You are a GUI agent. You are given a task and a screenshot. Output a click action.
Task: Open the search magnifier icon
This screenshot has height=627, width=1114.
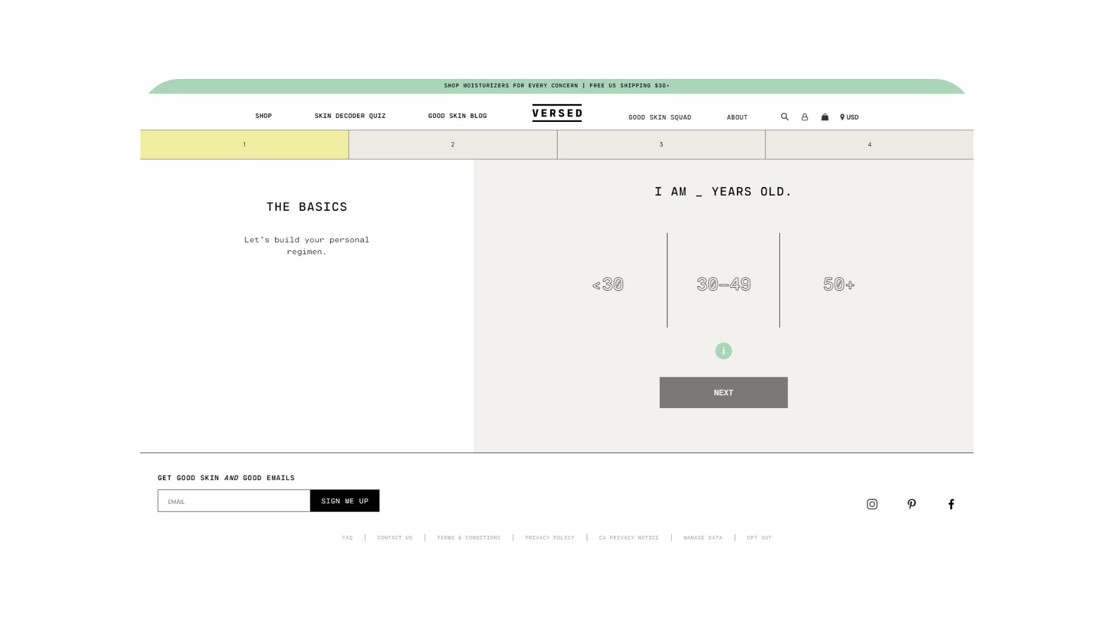[x=784, y=117]
